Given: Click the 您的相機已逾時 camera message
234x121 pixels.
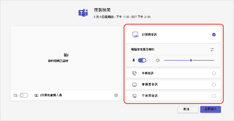Looking at the screenshot, I should tap(58, 61).
